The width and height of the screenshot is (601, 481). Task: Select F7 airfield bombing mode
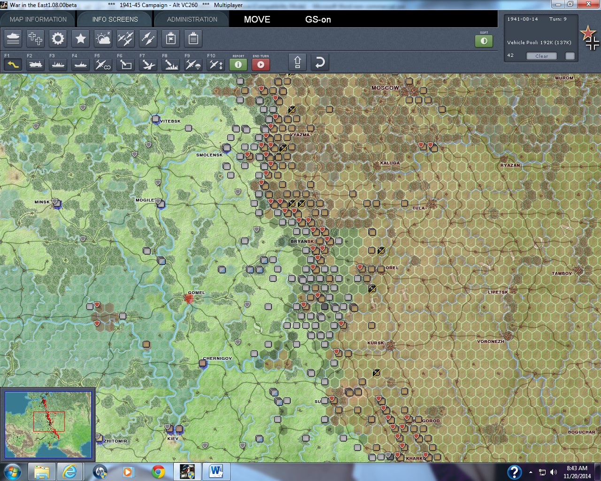148,64
